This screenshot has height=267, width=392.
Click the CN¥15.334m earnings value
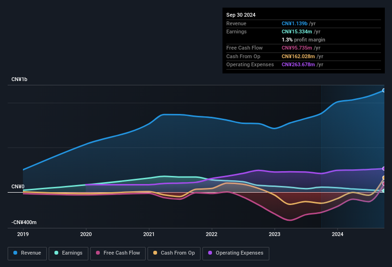pyautogui.click(x=297, y=31)
